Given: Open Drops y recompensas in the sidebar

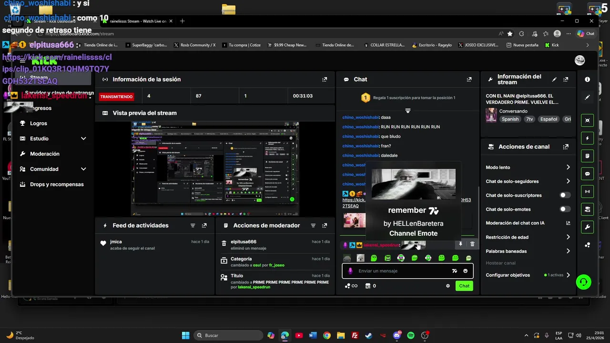Looking at the screenshot, I should coord(57,184).
